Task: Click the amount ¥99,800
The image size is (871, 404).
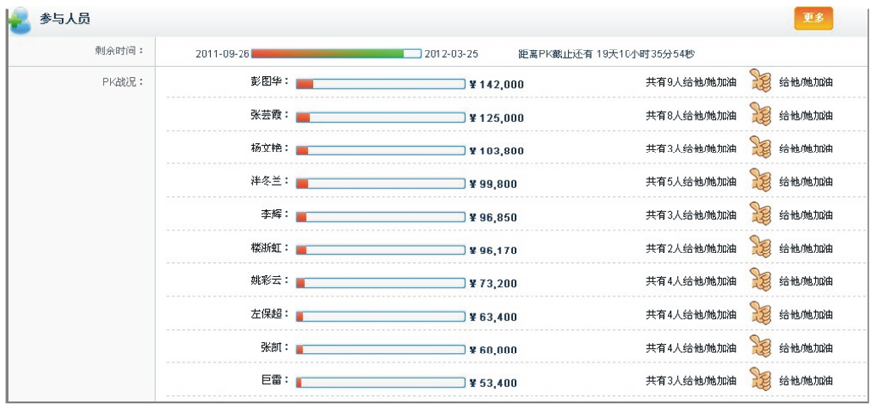Action: [493, 184]
